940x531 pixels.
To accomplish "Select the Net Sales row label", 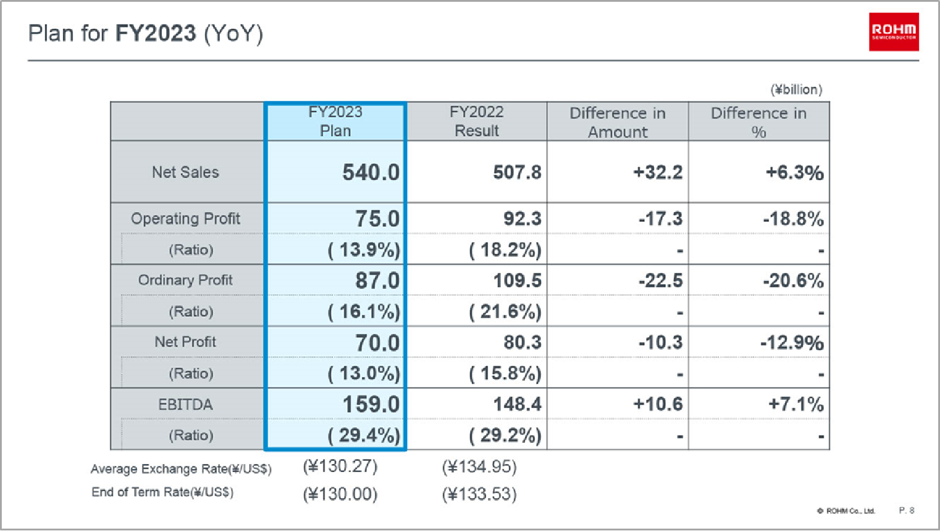I will pyautogui.click(x=185, y=172).
